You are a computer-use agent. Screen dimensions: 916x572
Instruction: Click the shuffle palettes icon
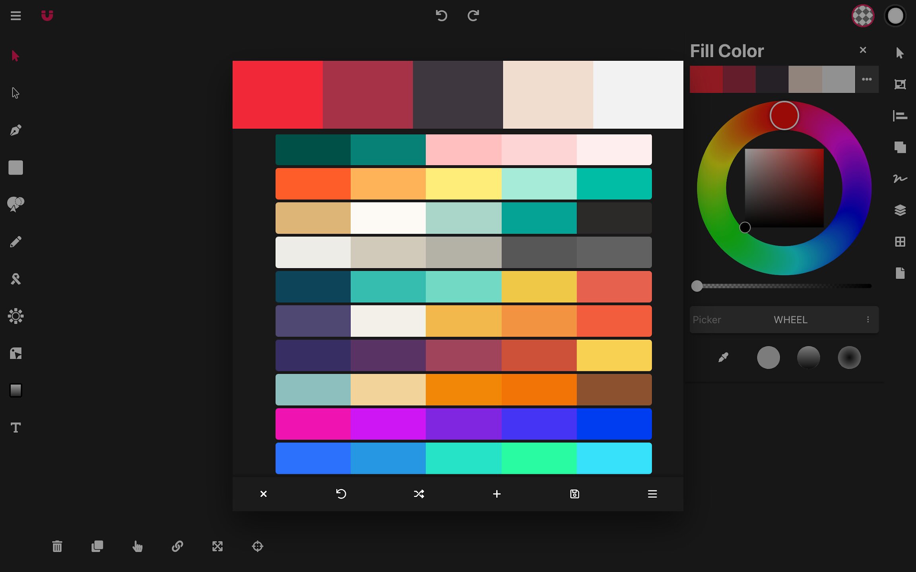point(419,494)
